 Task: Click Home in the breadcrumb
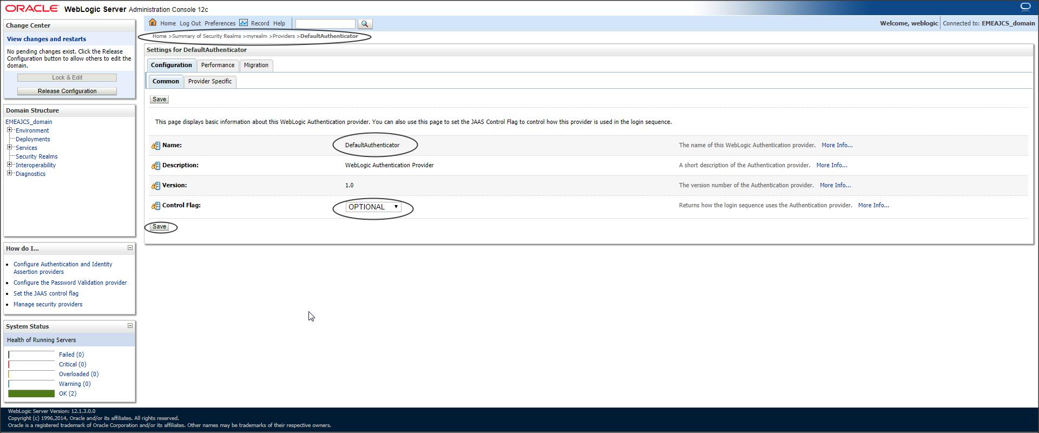pyautogui.click(x=160, y=36)
